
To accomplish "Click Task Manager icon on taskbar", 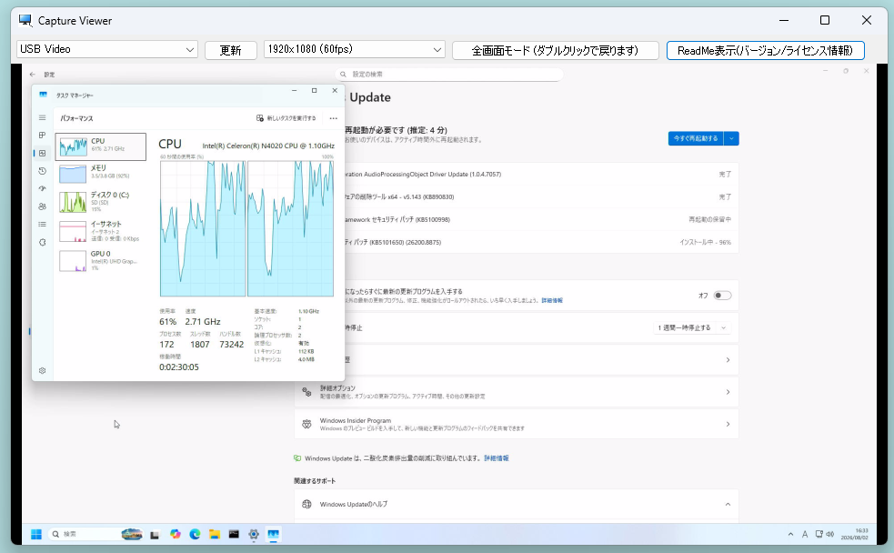I will (x=273, y=534).
